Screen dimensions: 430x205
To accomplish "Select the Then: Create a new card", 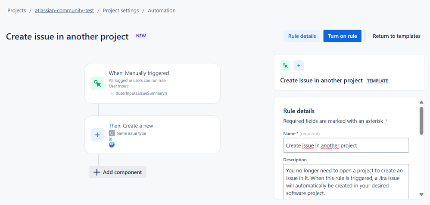I will (x=153, y=135).
